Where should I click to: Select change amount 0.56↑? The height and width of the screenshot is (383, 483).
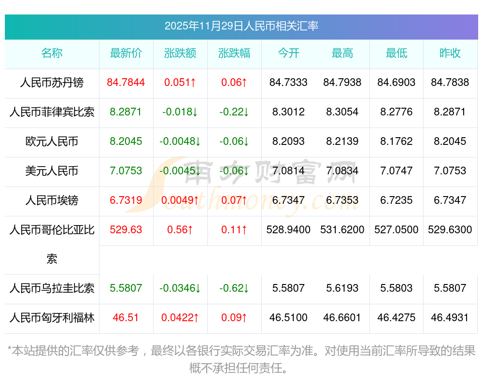tap(180, 229)
